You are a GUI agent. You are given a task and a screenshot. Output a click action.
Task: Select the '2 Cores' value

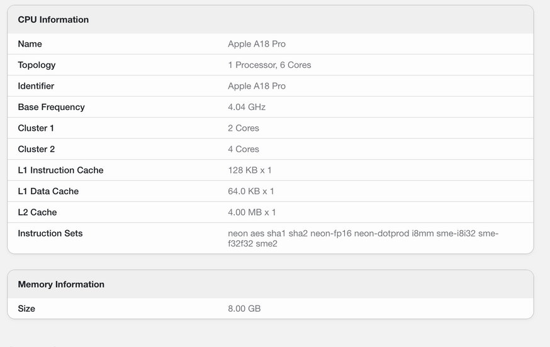tap(244, 128)
